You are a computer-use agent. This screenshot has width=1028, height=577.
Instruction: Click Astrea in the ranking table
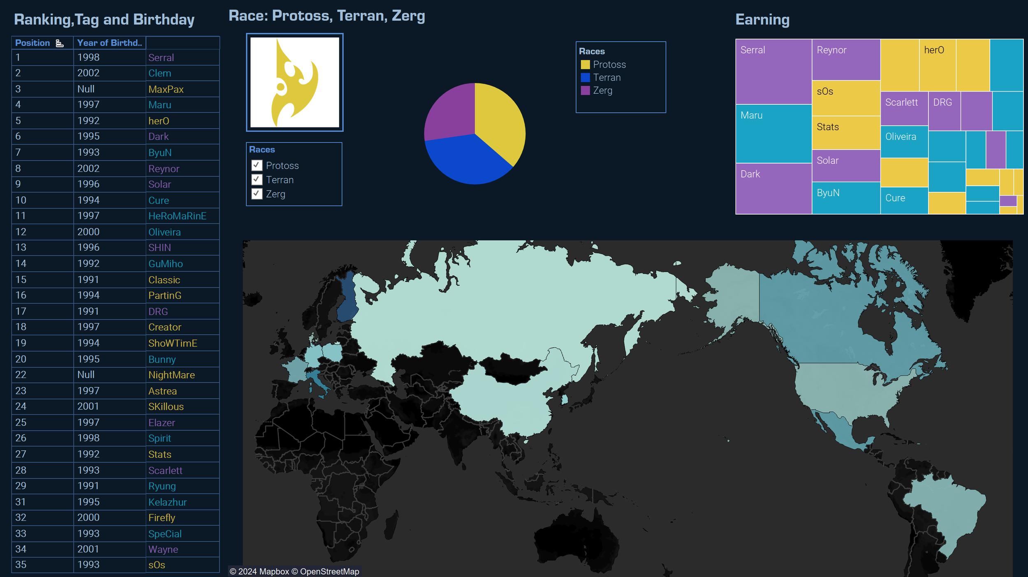[x=162, y=391]
